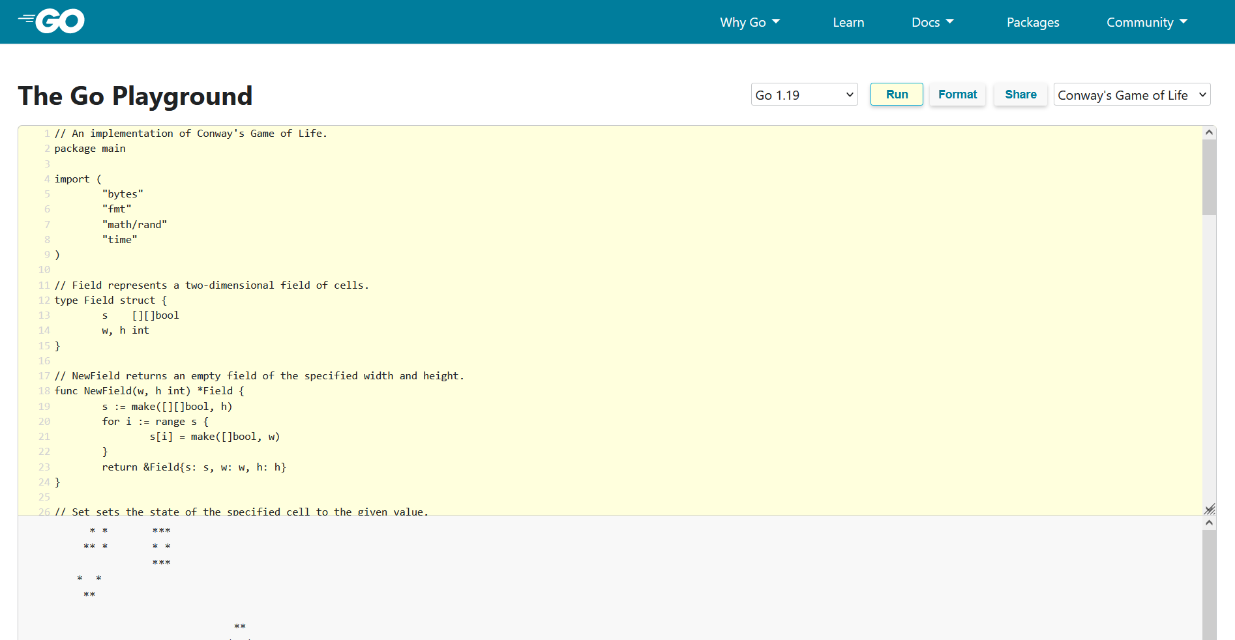Open the Packages page
The width and height of the screenshot is (1235, 640).
click(1032, 22)
